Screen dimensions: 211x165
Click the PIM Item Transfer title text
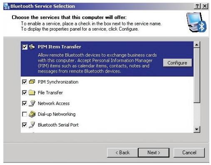60,47
